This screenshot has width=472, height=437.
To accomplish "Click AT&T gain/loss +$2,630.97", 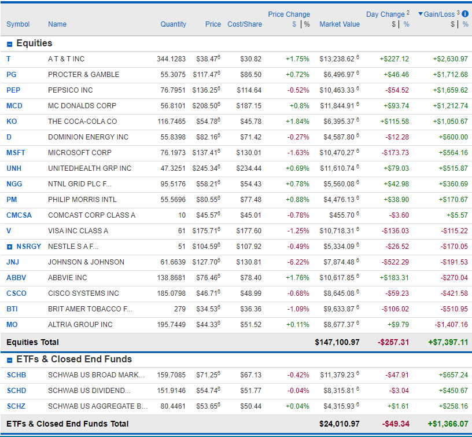I will pos(451,58).
